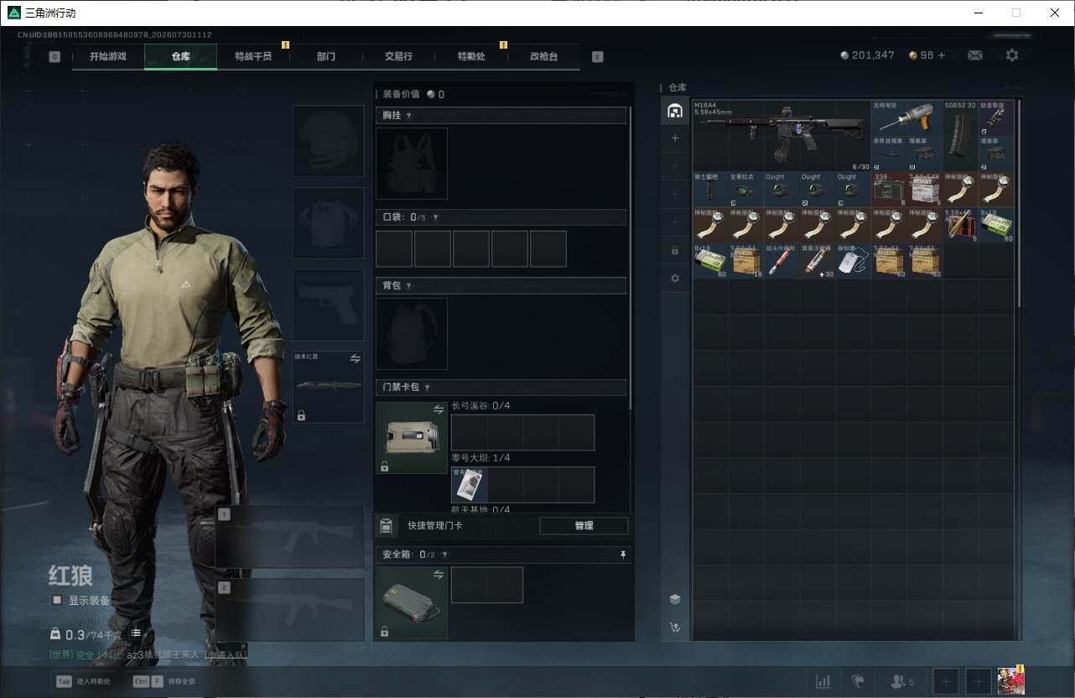This screenshot has height=698, width=1075.
Task: Go to the 交易行 tab
Action: point(398,56)
